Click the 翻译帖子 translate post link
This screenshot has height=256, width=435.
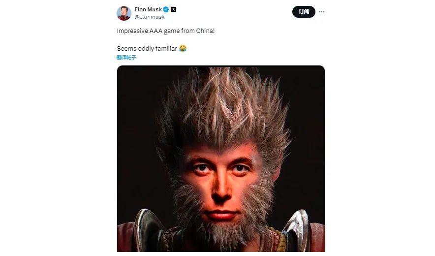coord(126,57)
